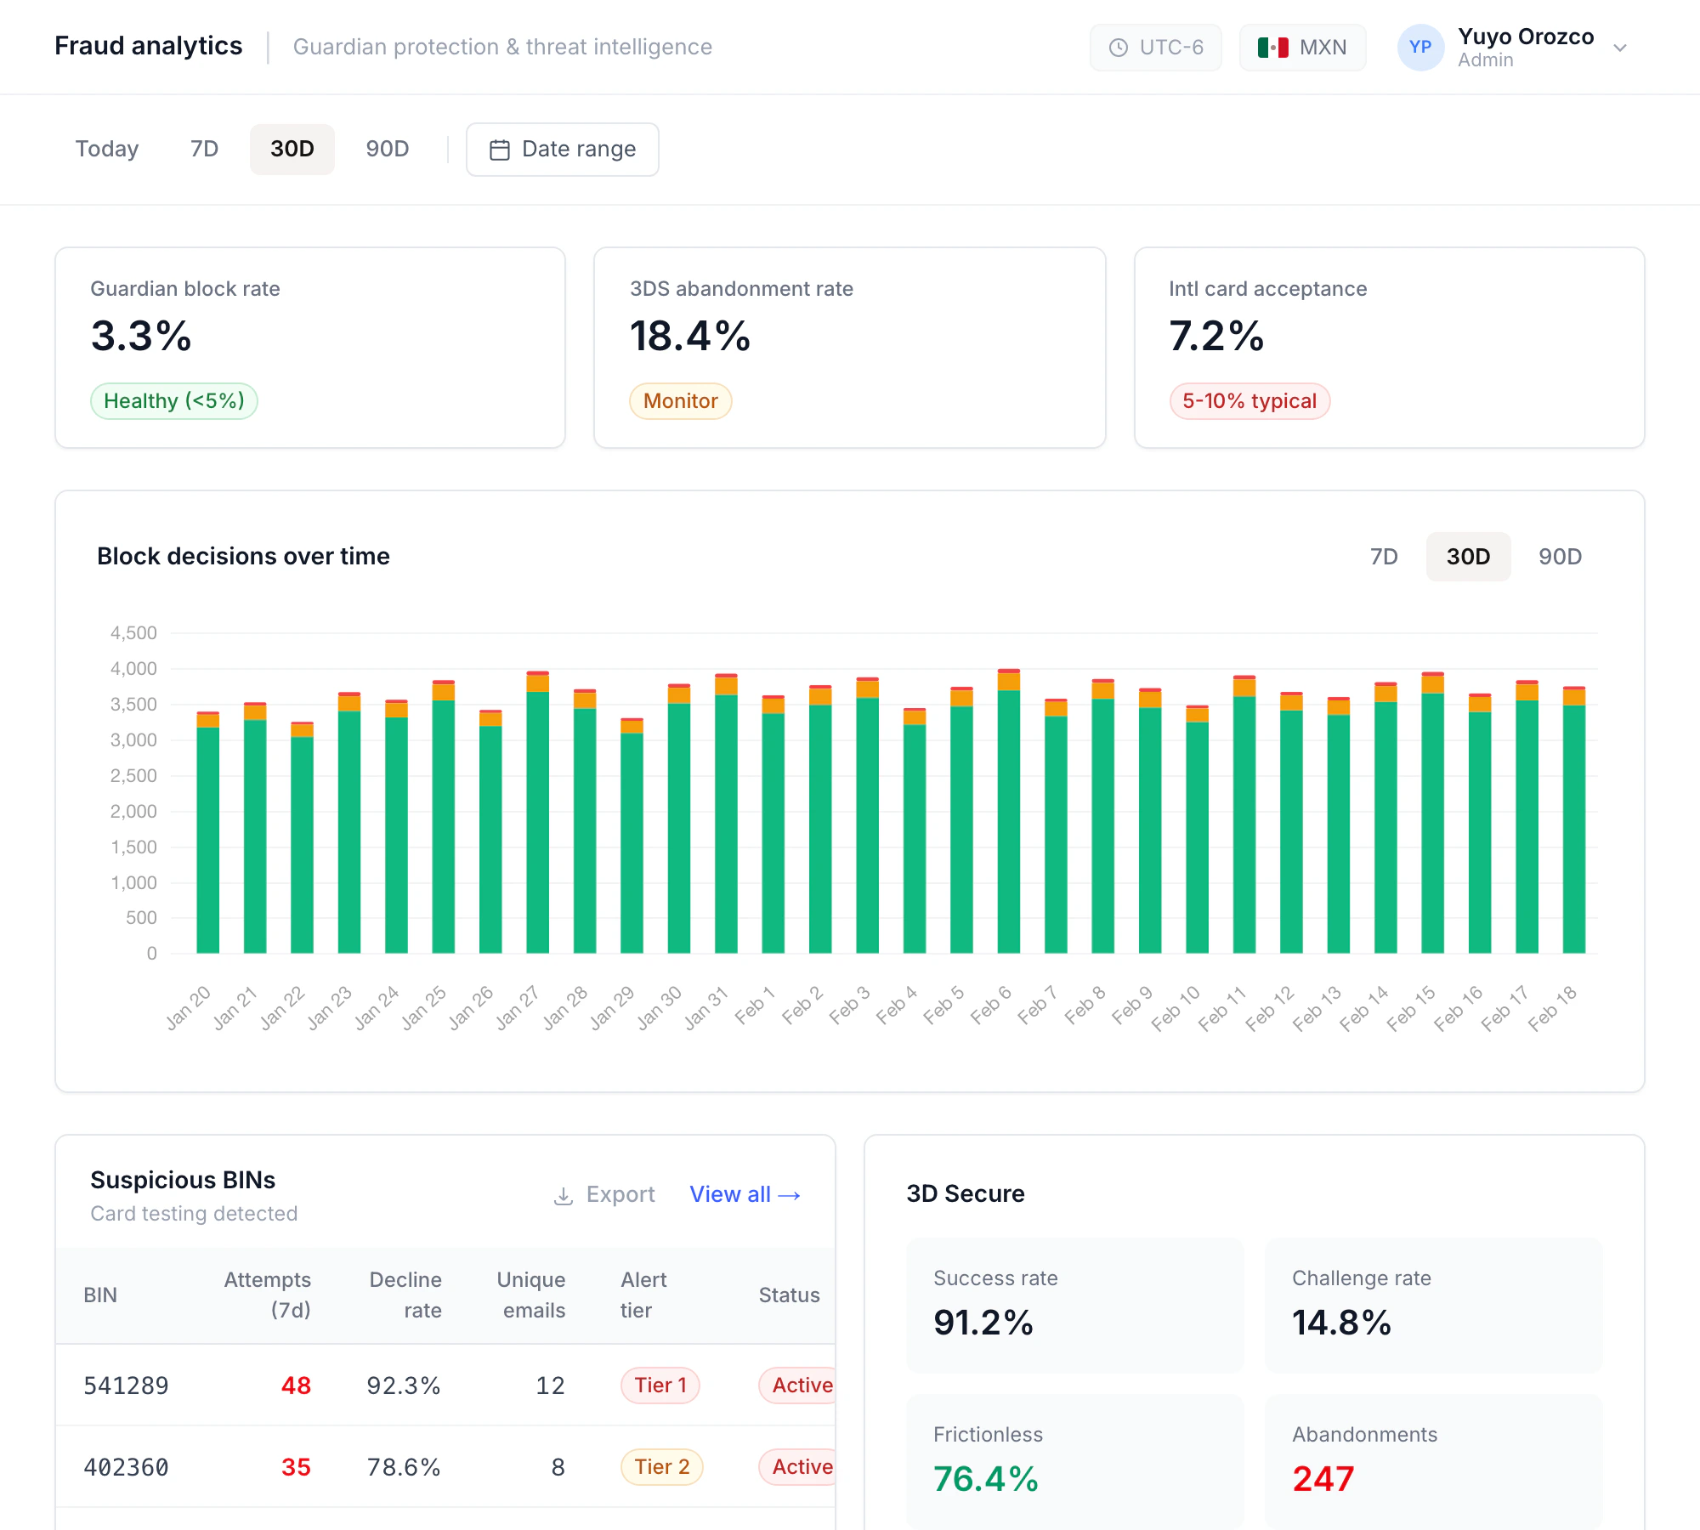Click the Suspicious BINs heading
1700x1530 pixels.
183,1181
